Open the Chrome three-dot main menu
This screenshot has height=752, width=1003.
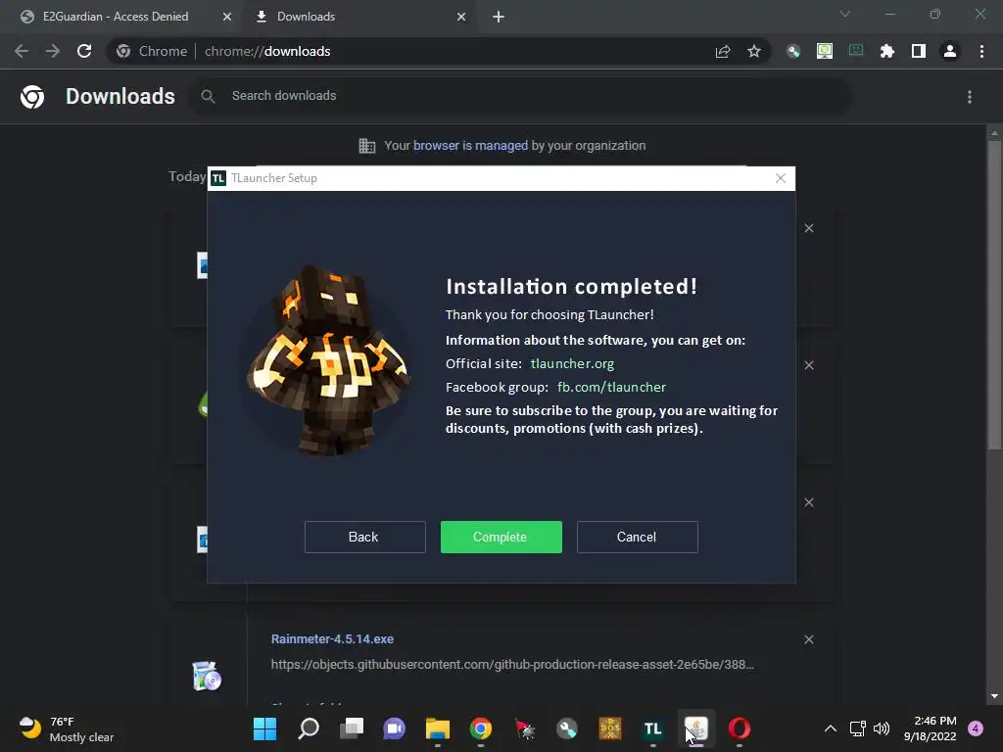point(981,51)
